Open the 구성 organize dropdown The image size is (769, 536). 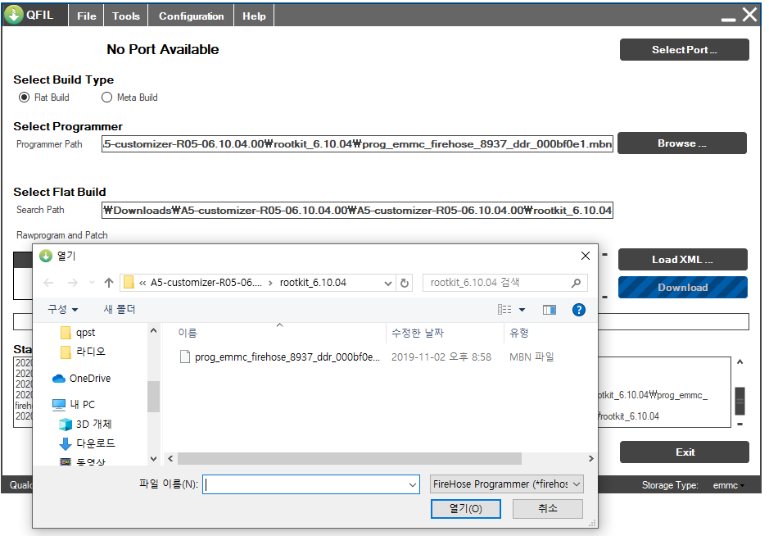click(x=63, y=309)
